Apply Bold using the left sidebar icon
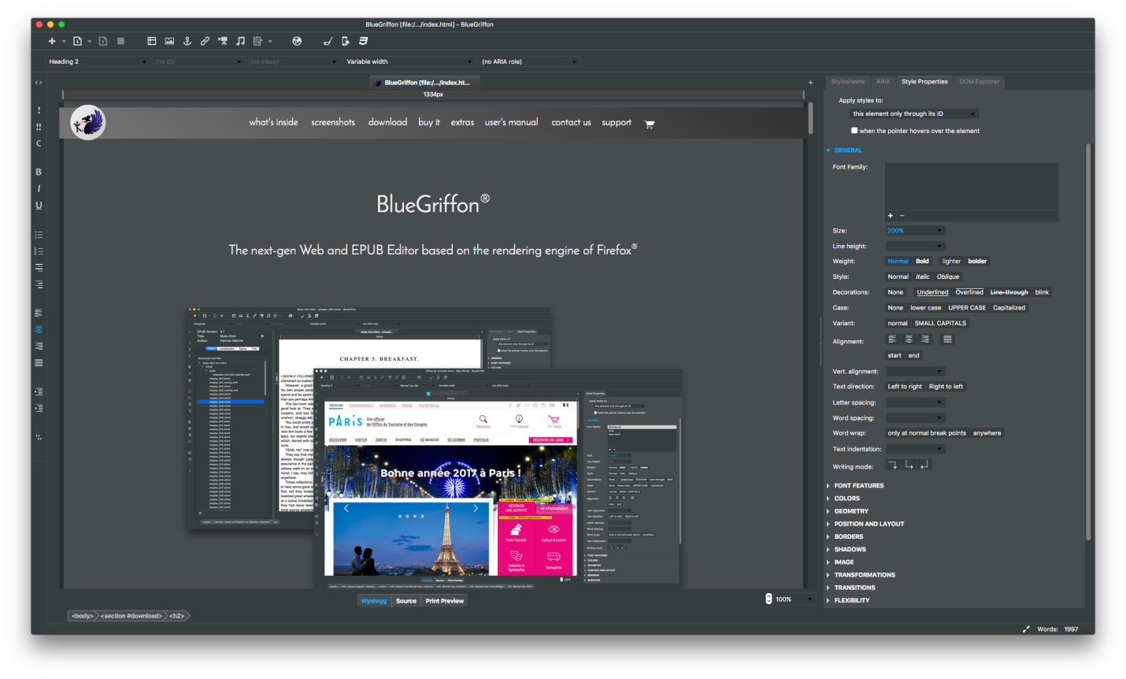 click(x=38, y=171)
